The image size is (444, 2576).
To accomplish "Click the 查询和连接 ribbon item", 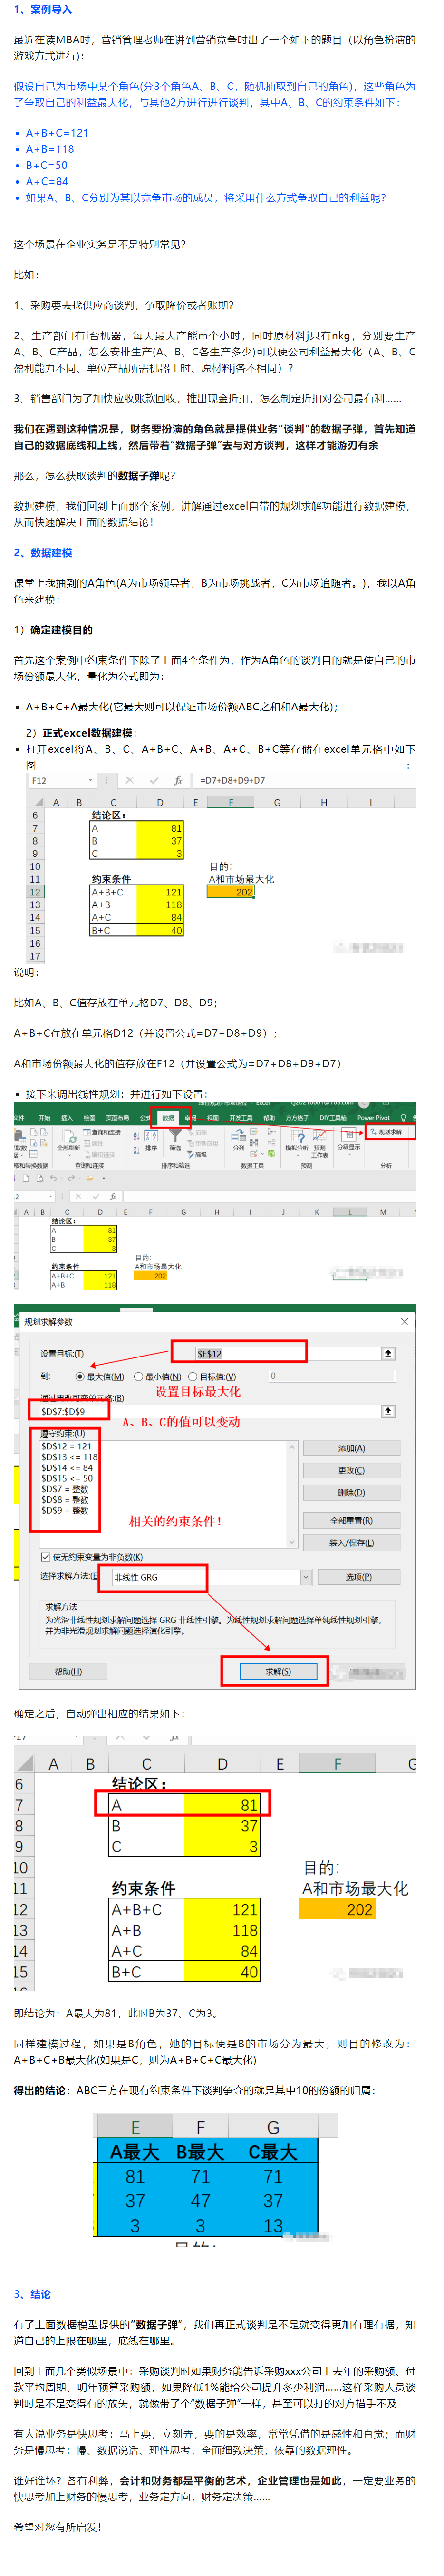I will click(102, 1132).
